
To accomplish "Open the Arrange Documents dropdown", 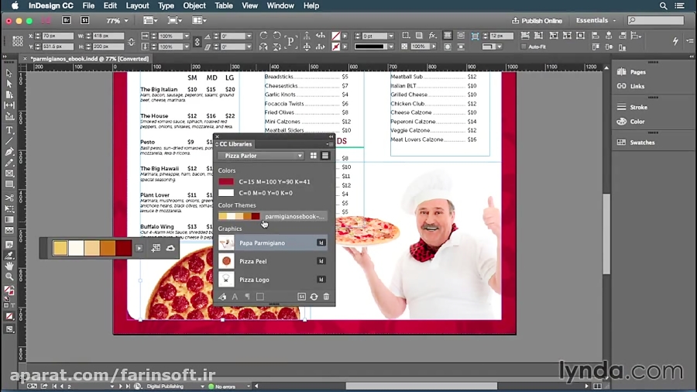I will 199,20.
